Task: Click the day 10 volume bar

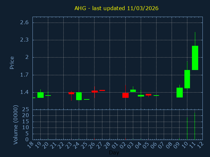Action: click(187, 129)
